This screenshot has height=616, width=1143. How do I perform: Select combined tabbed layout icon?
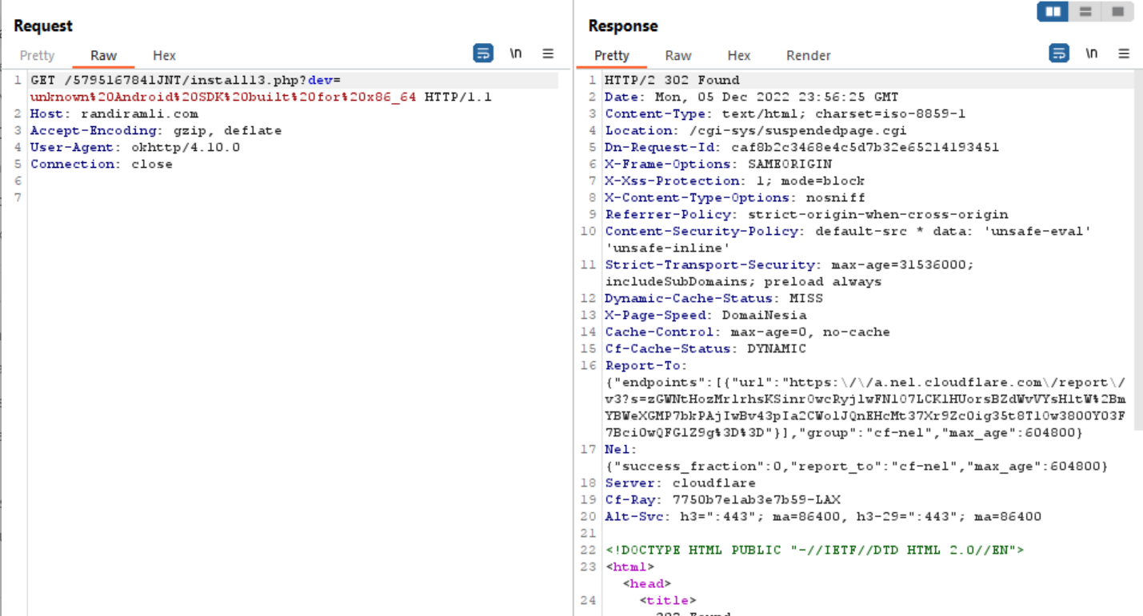pyautogui.click(x=1117, y=12)
